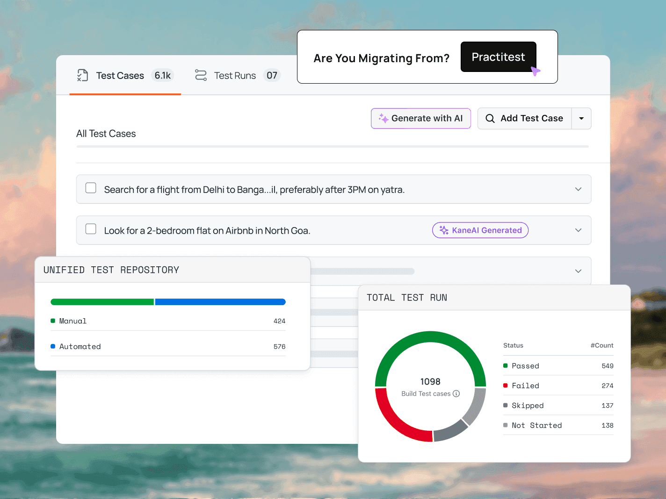The image size is (666, 499).
Task: Click the All Test Cases heading
Action: 106,134
